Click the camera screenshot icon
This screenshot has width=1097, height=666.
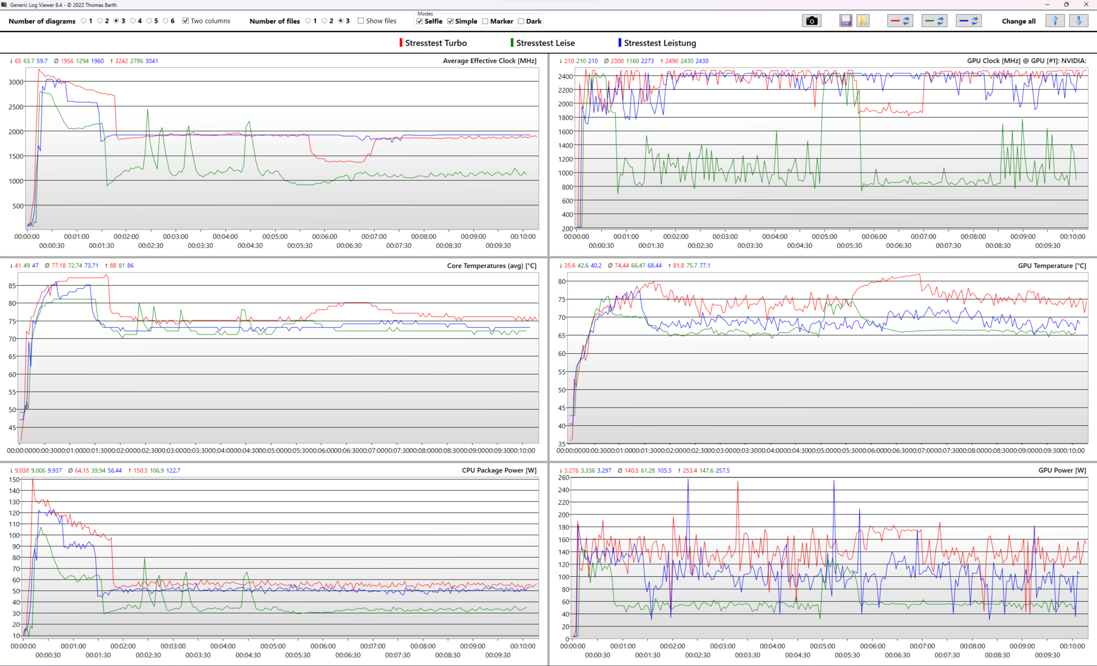coord(811,21)
